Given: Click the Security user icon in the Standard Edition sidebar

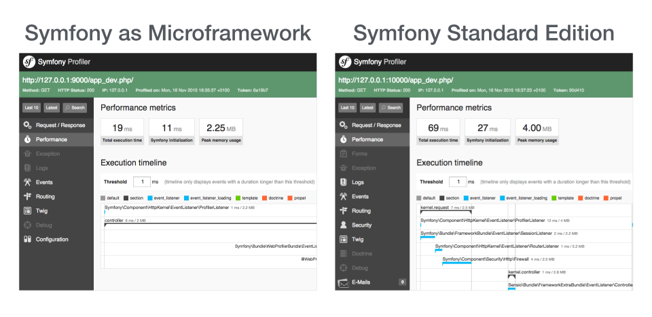Looking at the screenshot, I should 344,225.
